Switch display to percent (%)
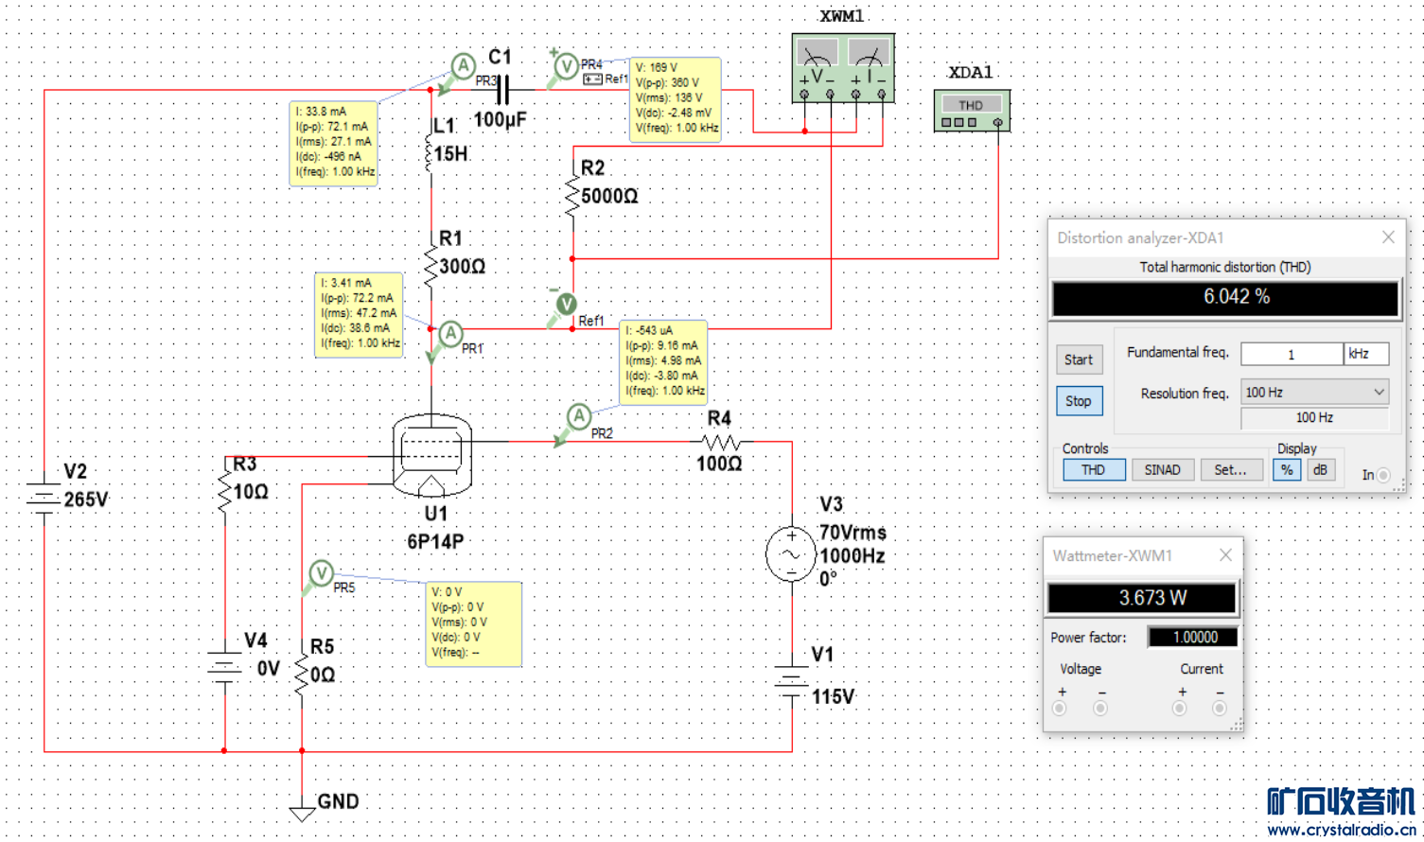The image size is (1424, 842). click(x=1287, y=470)
